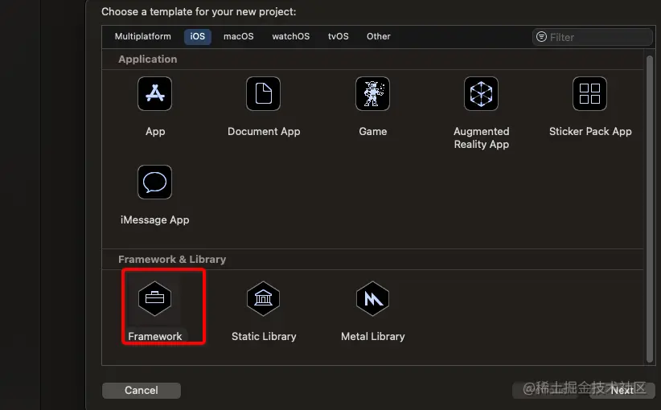Viewport: 661px width, 410px height.
Task: Switch to the Multiplatform tab
Action: click(x=143, y=37)
